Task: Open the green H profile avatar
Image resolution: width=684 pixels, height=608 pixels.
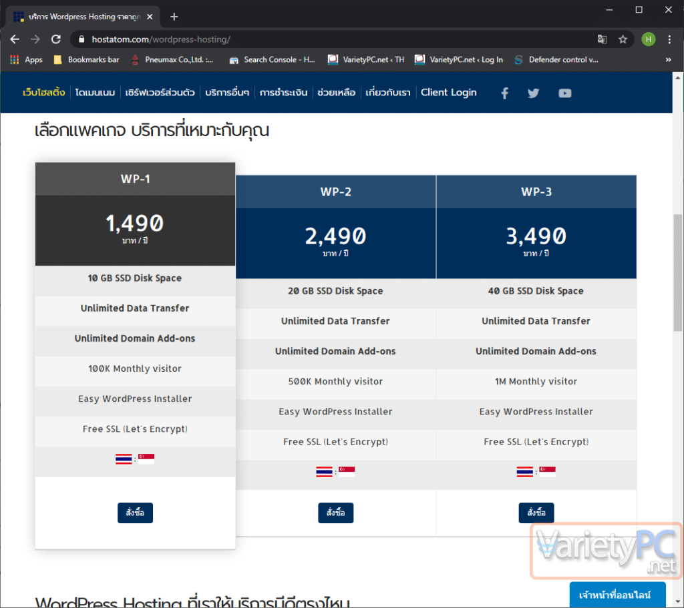Action: [x=648, y=39]
